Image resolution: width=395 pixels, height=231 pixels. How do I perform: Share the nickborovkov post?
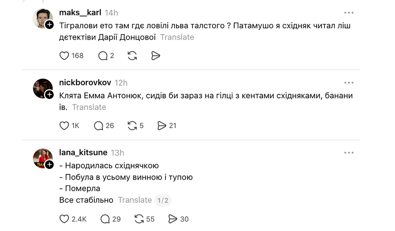pyautogui.click(x=162, y=126)
